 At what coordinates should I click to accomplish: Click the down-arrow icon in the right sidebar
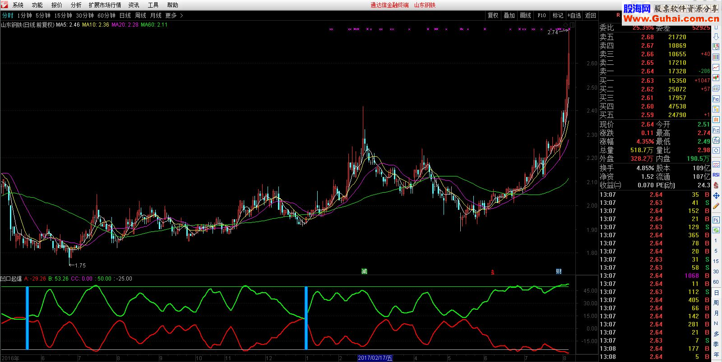(x=716, y=36)
